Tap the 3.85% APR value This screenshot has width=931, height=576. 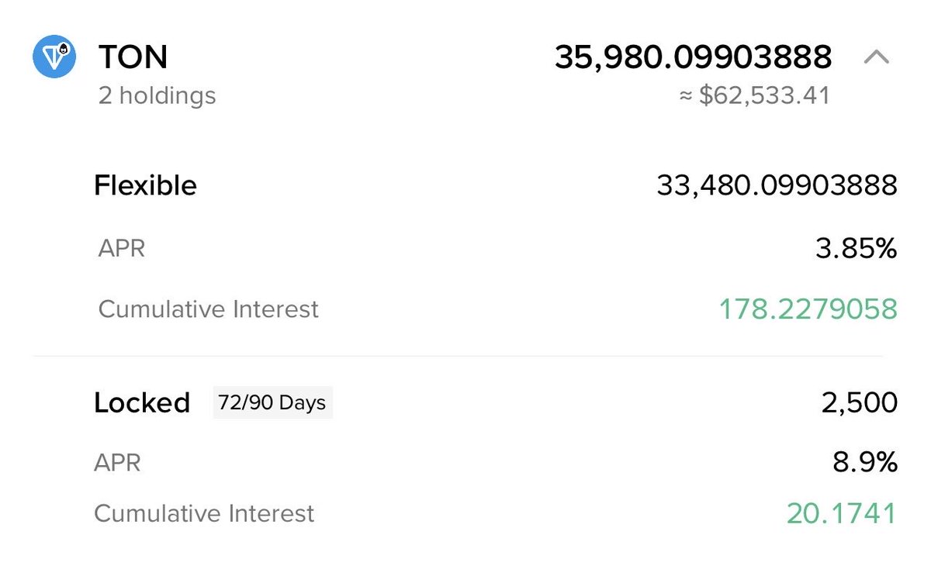coord(857,249)
